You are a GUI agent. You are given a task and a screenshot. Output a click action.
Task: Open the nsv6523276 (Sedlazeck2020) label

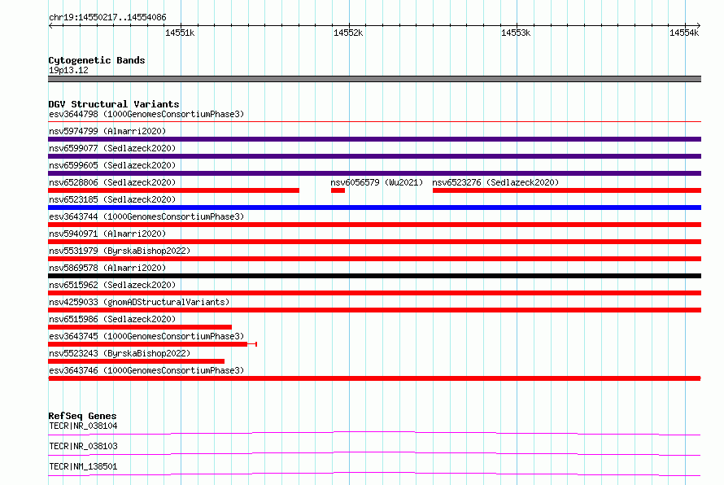pyautogui.click(x=495, y=182)
